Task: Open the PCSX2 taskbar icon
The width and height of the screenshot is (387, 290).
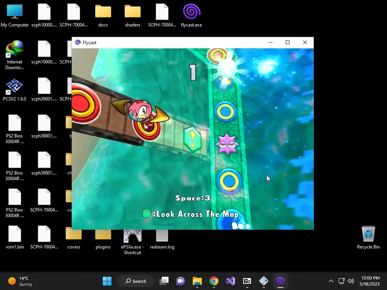Action: [x=263, y=281]
